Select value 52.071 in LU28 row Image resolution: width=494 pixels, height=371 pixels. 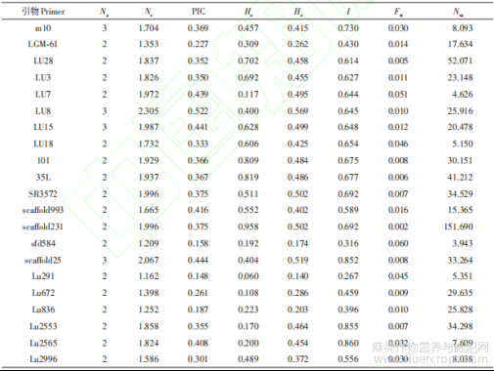[460, 61]
